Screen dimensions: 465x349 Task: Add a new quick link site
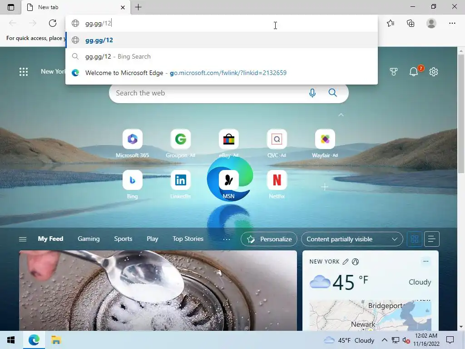[x=325, y=187]
